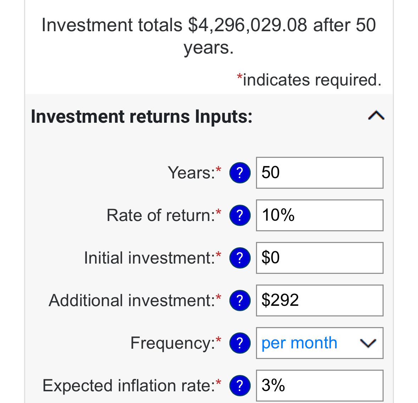Click the 'Frequency:' label text
418x403 pixels.
coord(173,343)
